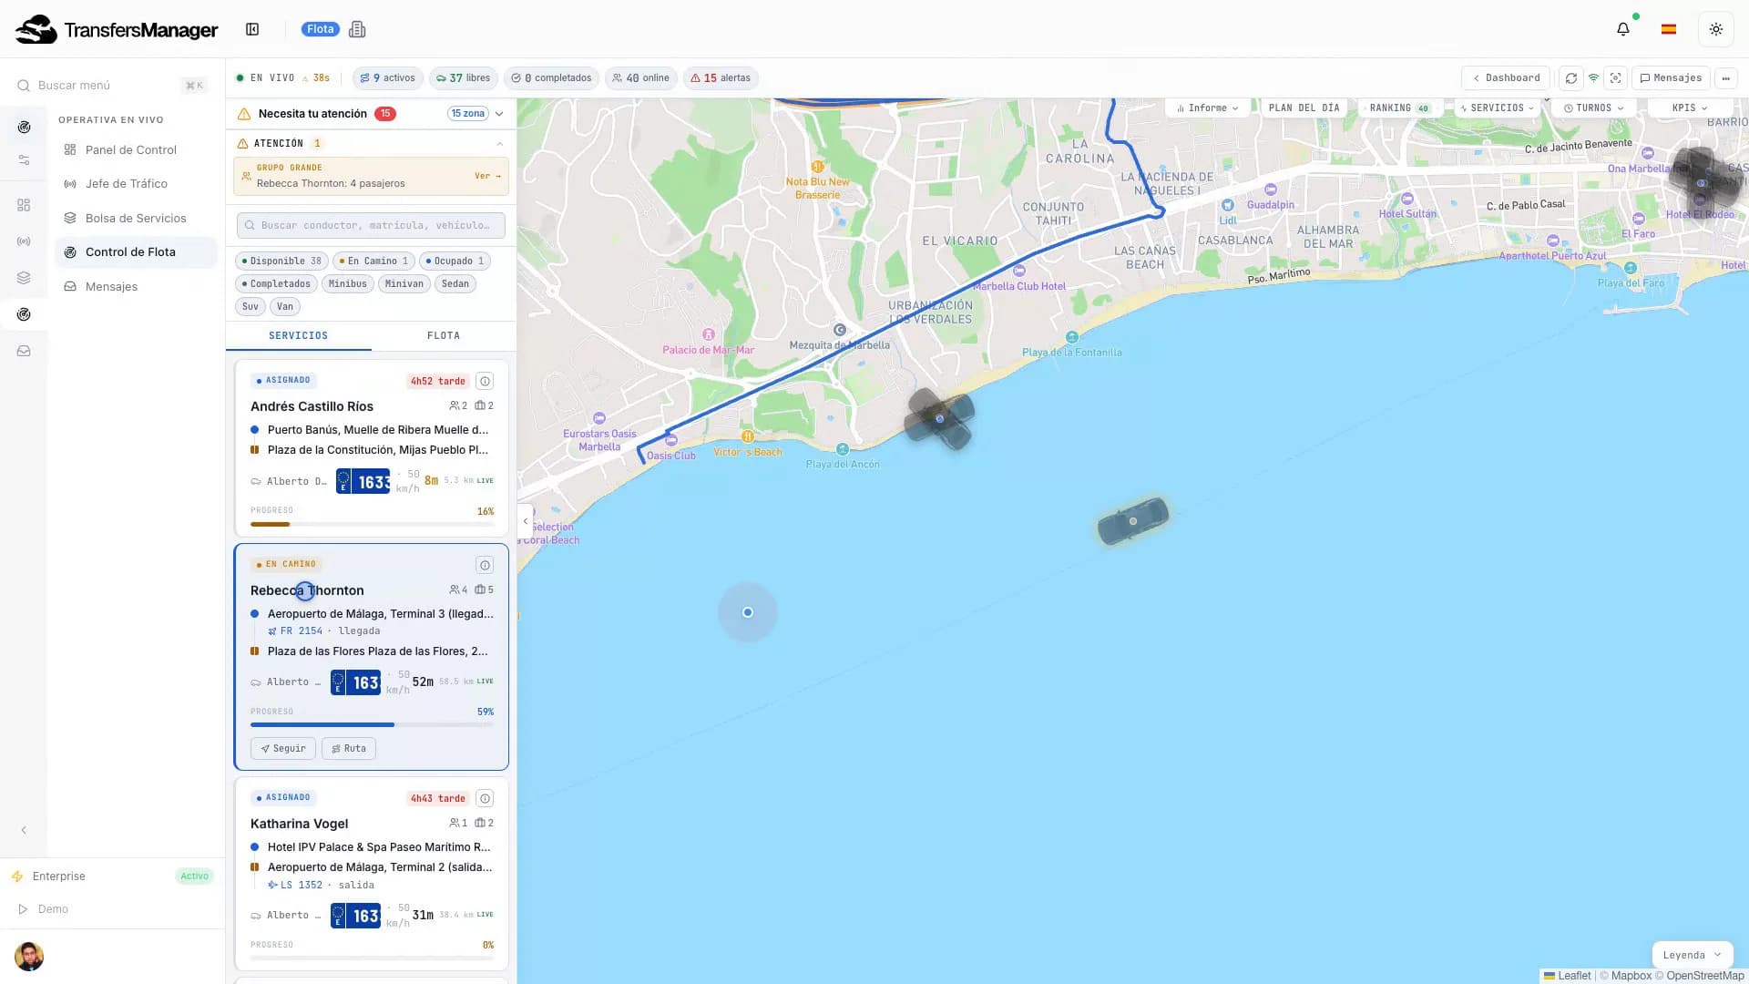Open the Turnos dropdown
Viewport: 1749px width, 984px height.
1594,108
